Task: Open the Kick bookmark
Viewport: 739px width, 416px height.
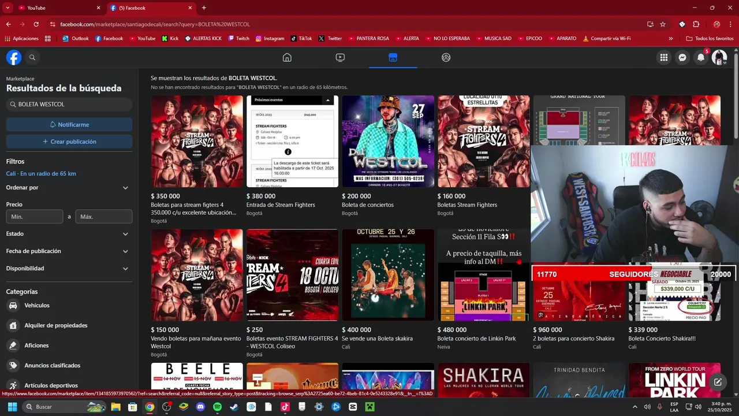Action: 170,39
